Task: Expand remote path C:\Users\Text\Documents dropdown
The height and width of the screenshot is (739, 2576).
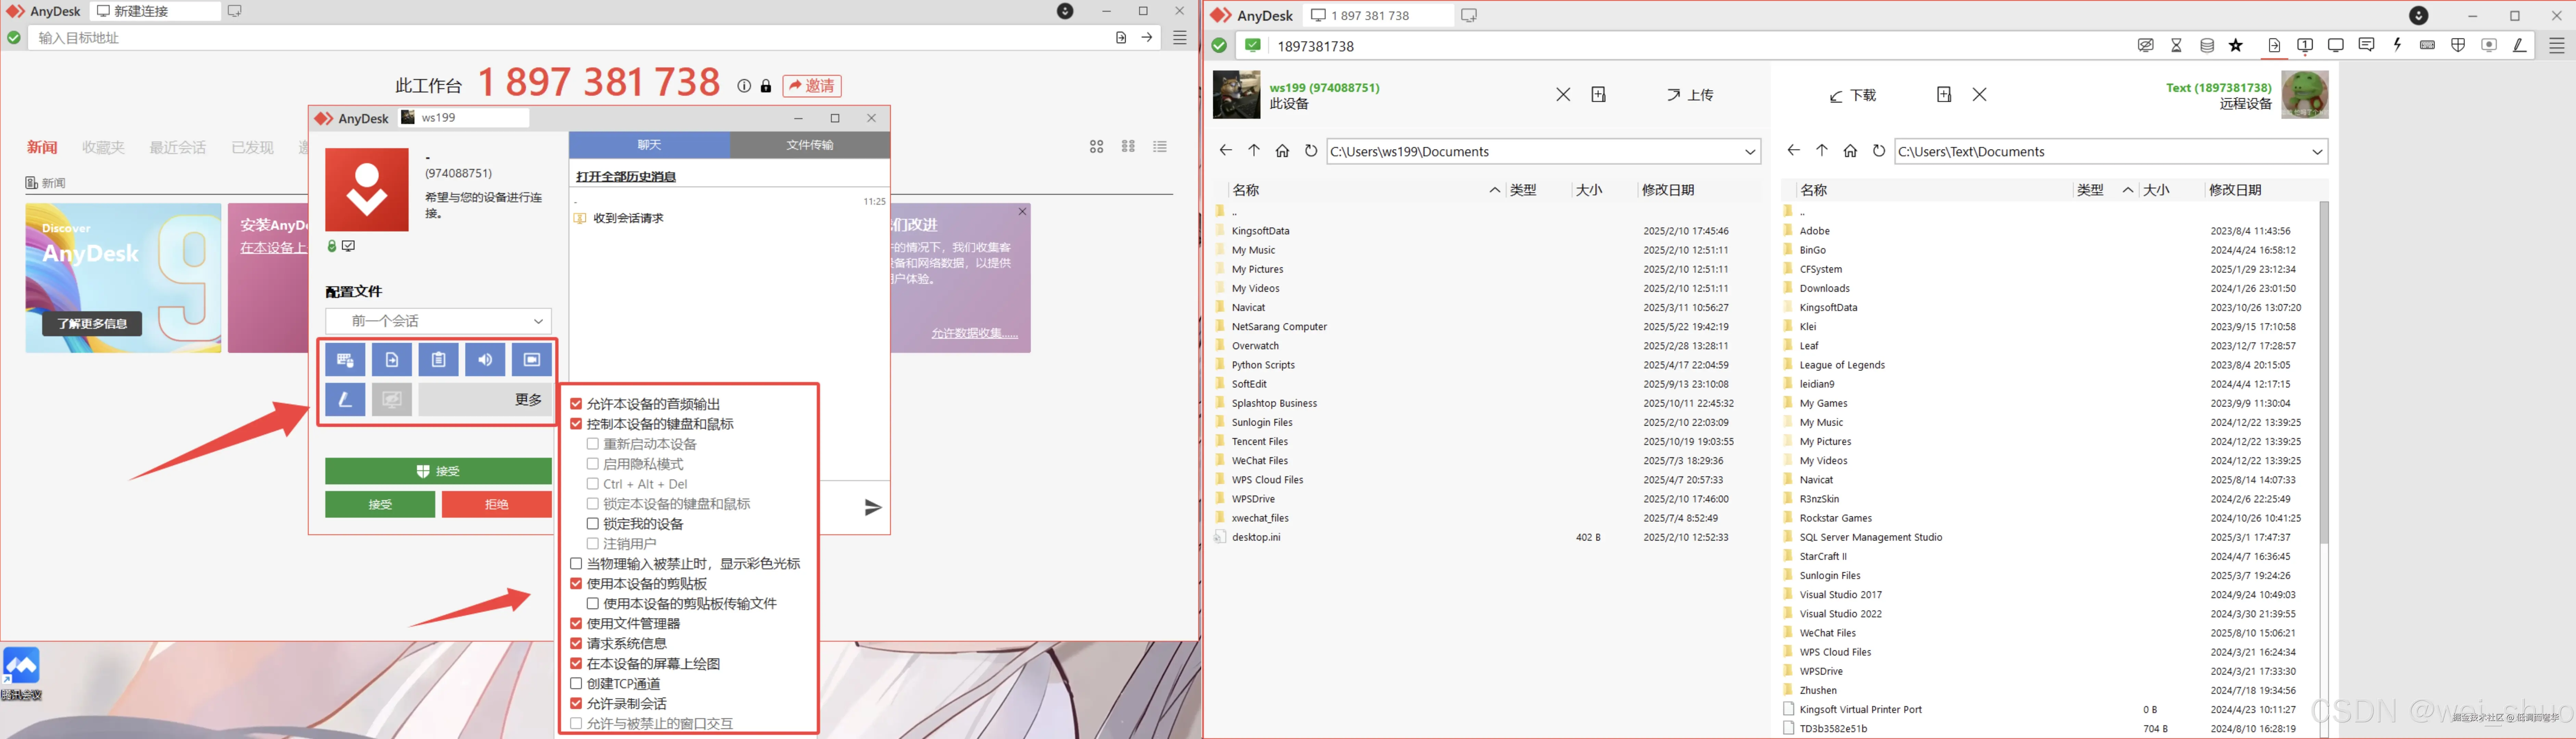Action: click(x=2317, y=152)
